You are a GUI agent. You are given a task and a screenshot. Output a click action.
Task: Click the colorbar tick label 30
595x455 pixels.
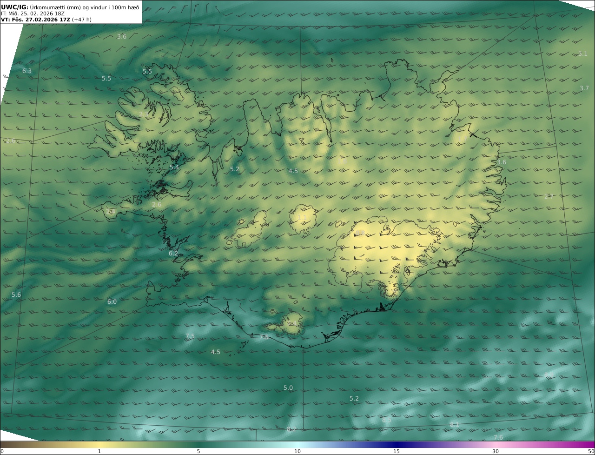tap(496, 451)
